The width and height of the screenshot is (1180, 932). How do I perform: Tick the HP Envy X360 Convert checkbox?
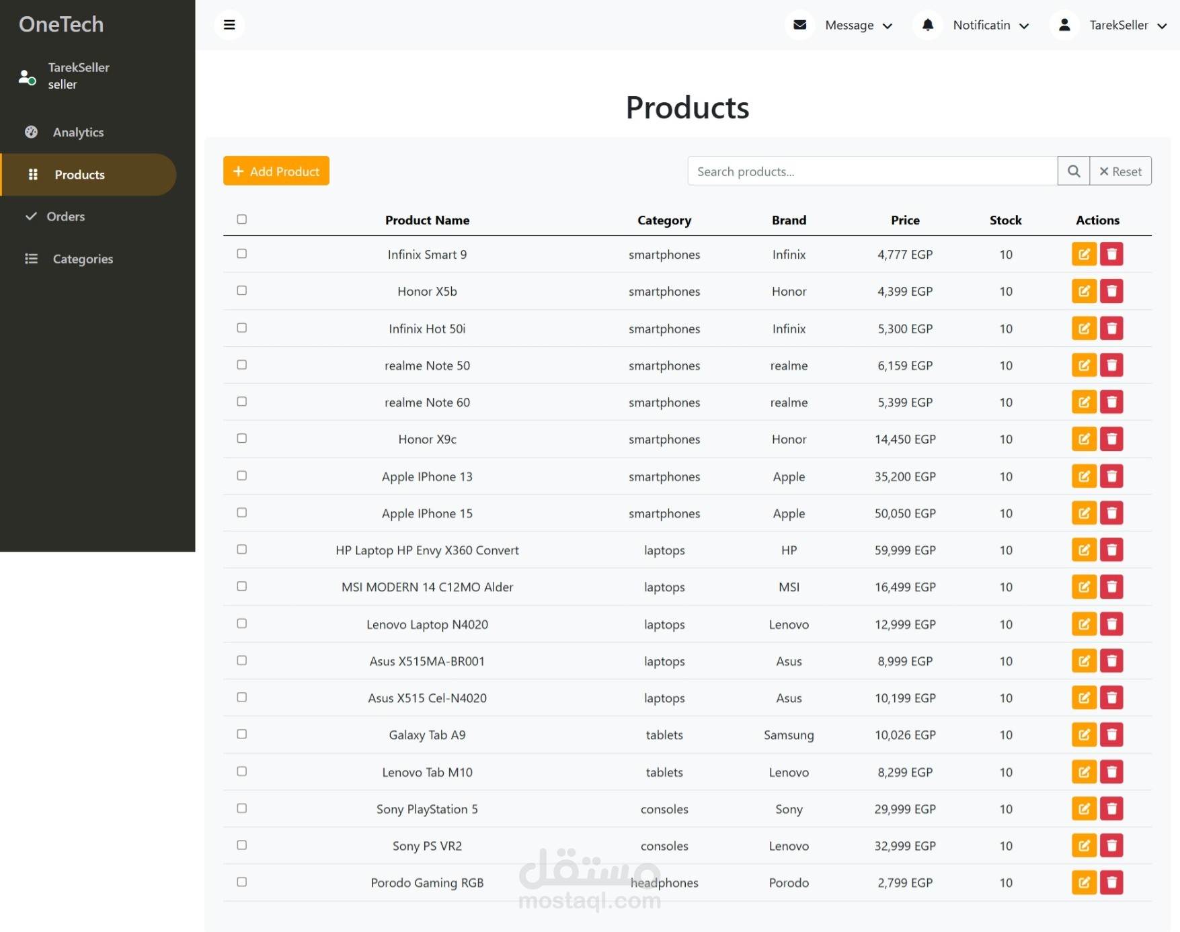(242, 549)
